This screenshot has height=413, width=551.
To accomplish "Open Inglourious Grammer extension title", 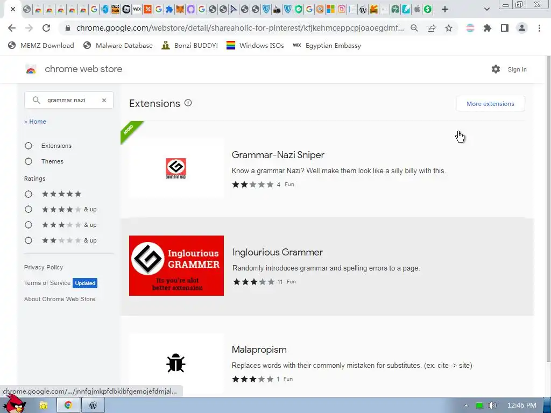I will pyautogui.click(x=278, y=252).
